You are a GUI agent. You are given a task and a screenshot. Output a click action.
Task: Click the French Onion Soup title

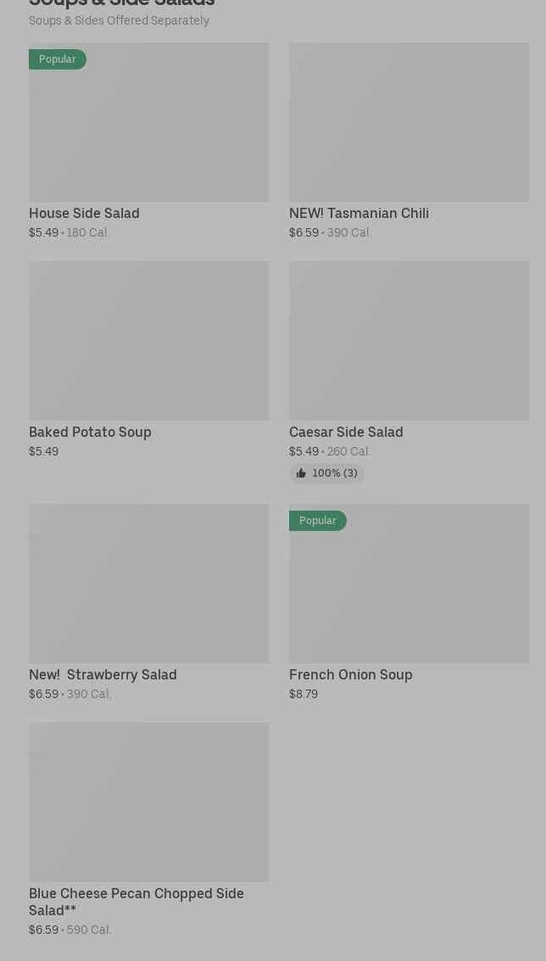coord(350,674)
